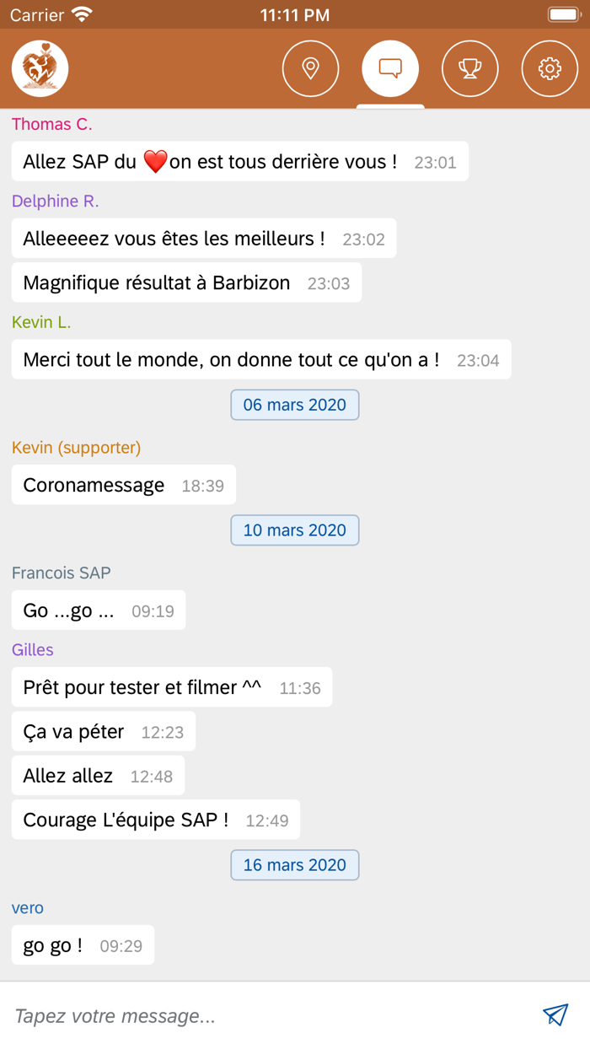Tap the 16 mars 2020 date separator
The image size is (590, 1049).
point(294,865)
